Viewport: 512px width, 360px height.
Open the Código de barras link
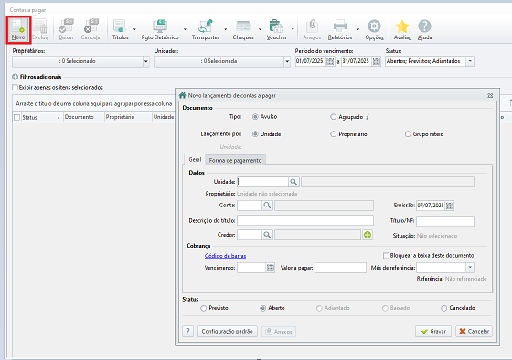coord(225,256)
